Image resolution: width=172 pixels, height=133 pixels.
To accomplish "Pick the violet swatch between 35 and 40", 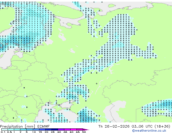I will [67, 129].
